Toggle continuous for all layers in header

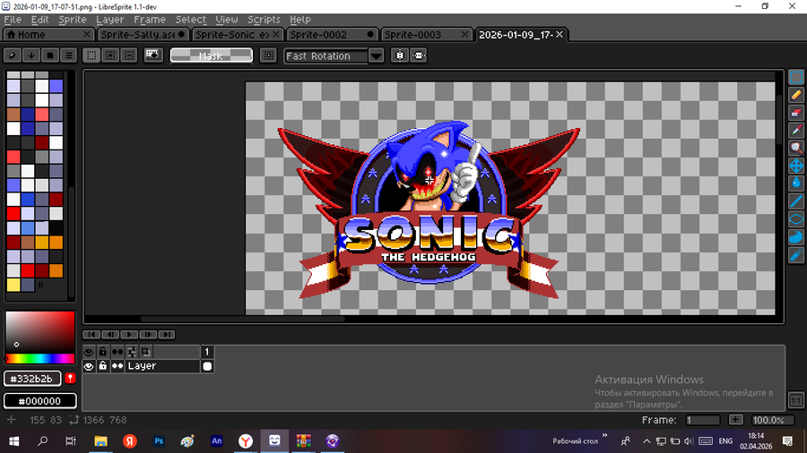pos(117,352)
